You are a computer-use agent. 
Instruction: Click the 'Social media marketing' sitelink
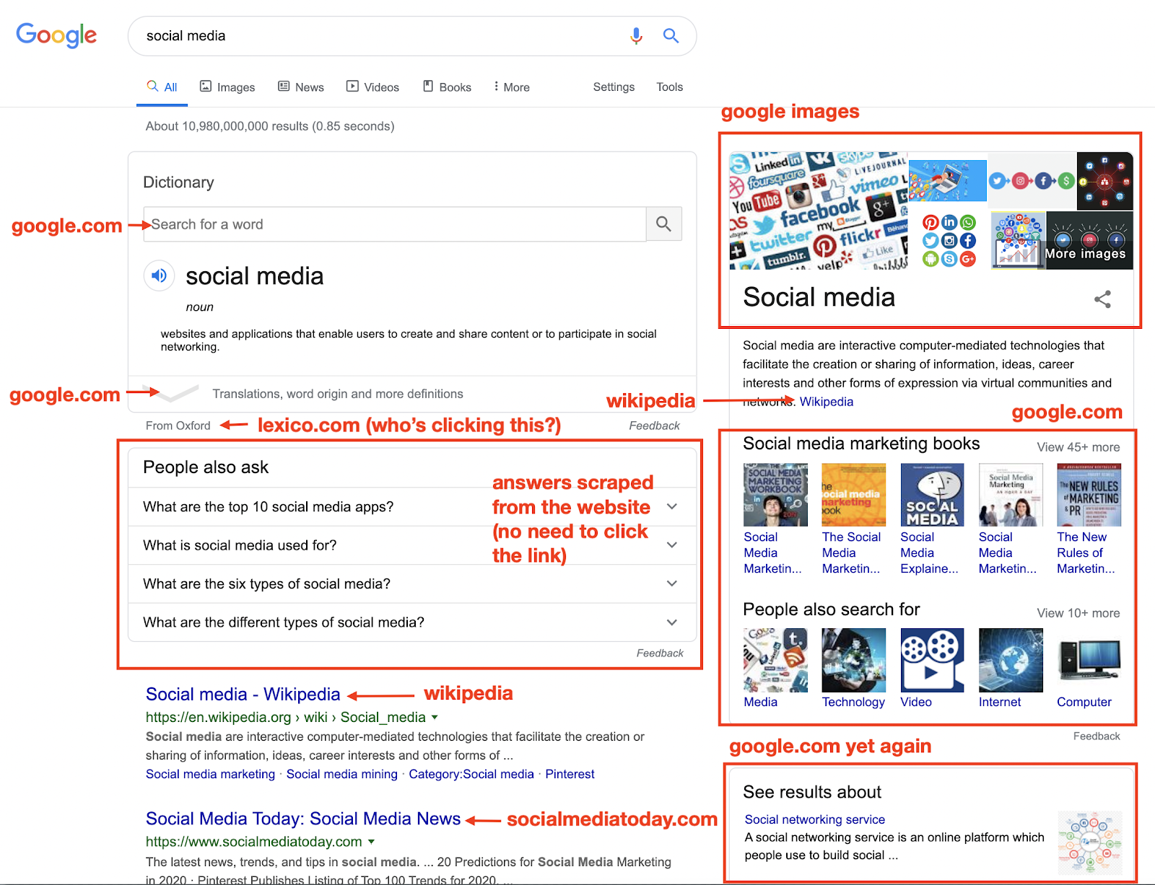tap(210, 774)
